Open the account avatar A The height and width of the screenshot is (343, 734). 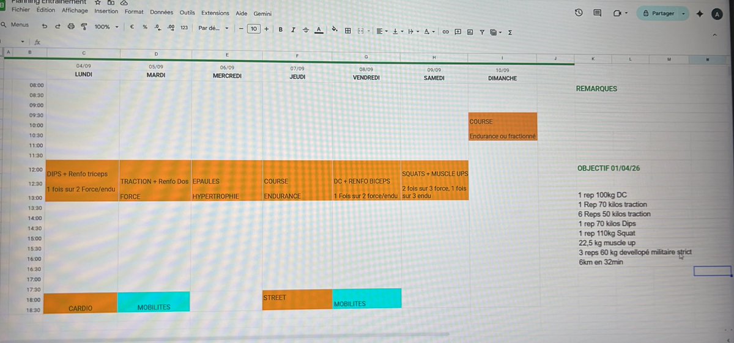(x=717, y=14)
